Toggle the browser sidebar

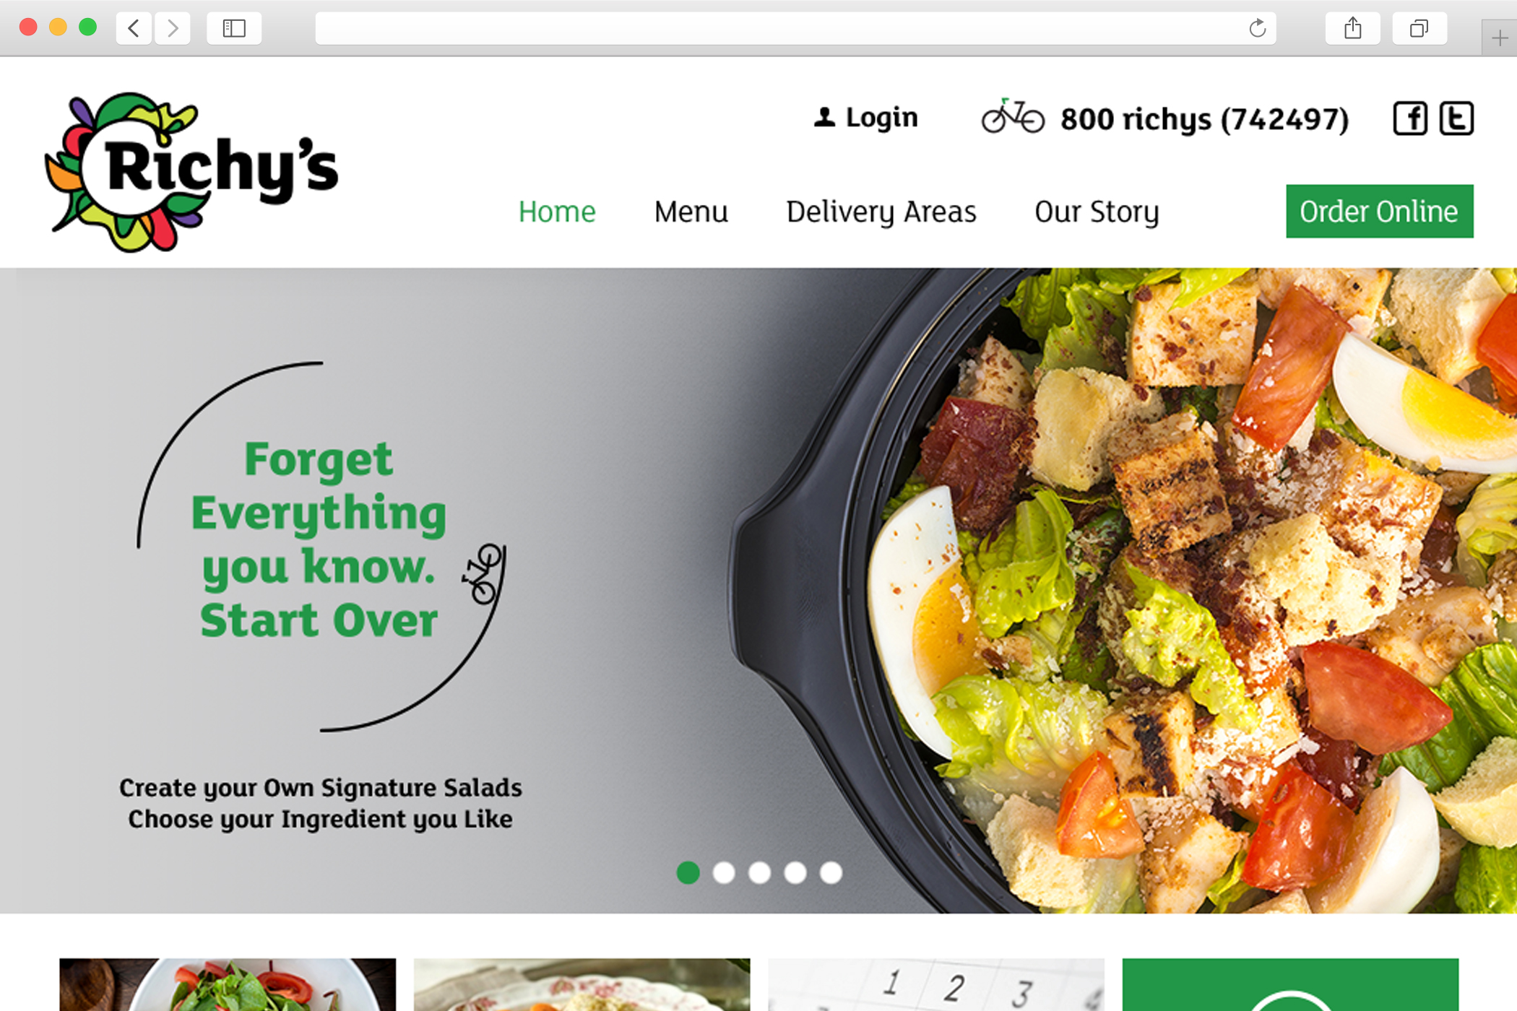click(x=234, y=28)
